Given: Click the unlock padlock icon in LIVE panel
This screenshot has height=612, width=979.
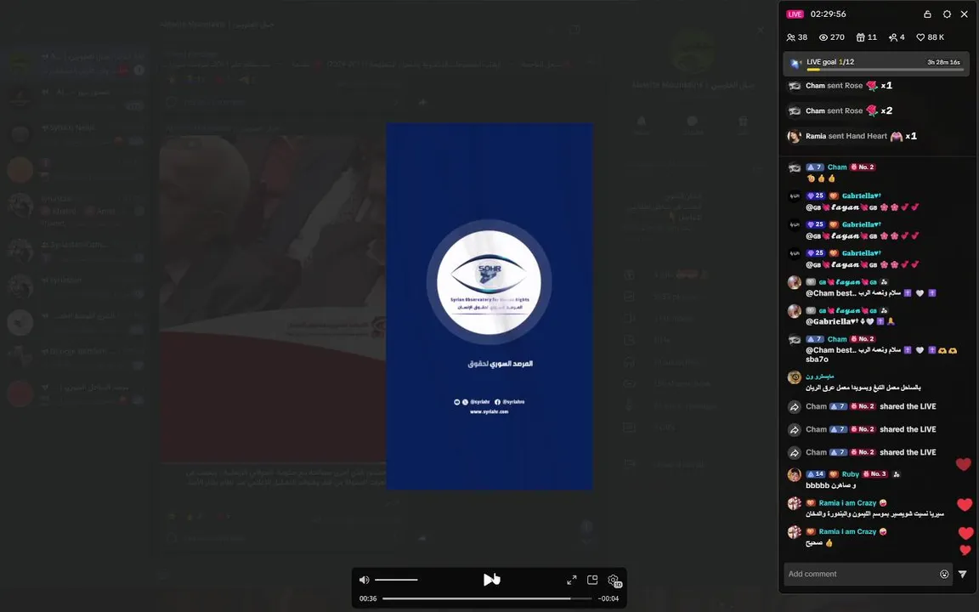Looking at the screenshot, I should coord(927,14).
